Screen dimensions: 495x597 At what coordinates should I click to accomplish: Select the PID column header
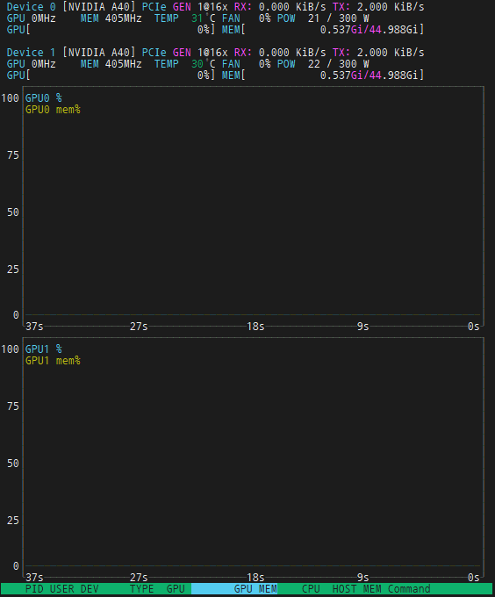(x=34, y=588)
